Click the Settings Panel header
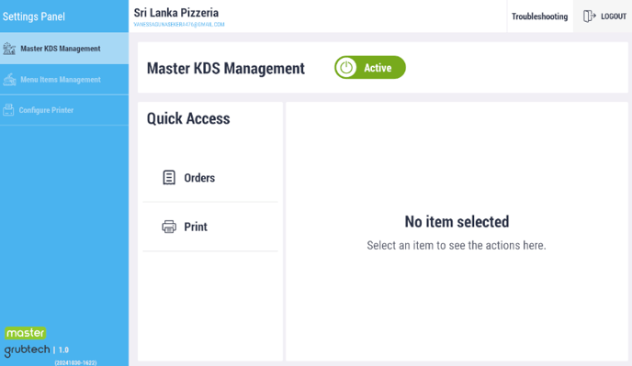This screenshot has height=366, width=632. click(x=34, y=17)
